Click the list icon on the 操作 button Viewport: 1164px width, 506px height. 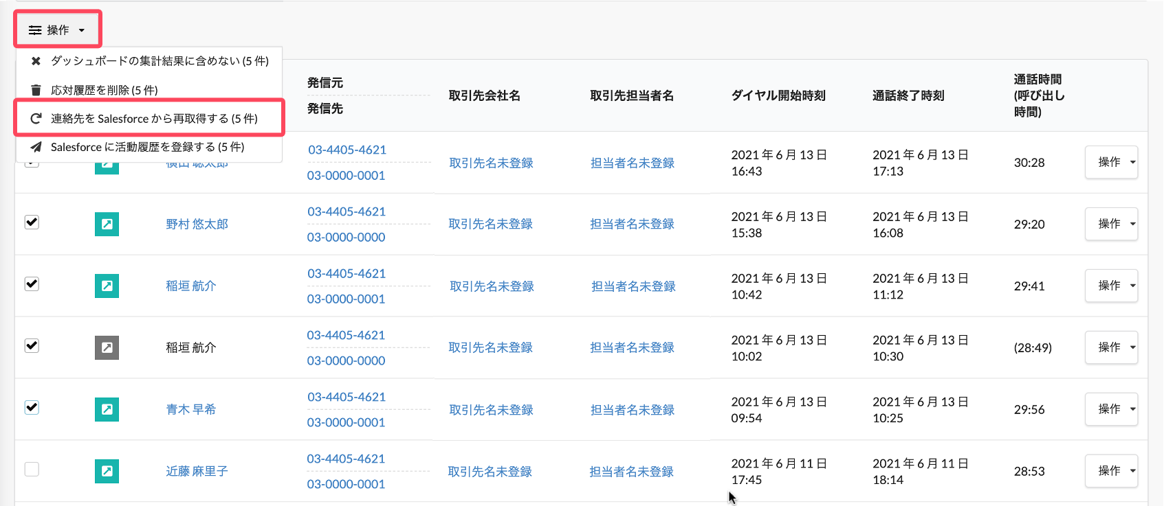click(x=35, y=30)
